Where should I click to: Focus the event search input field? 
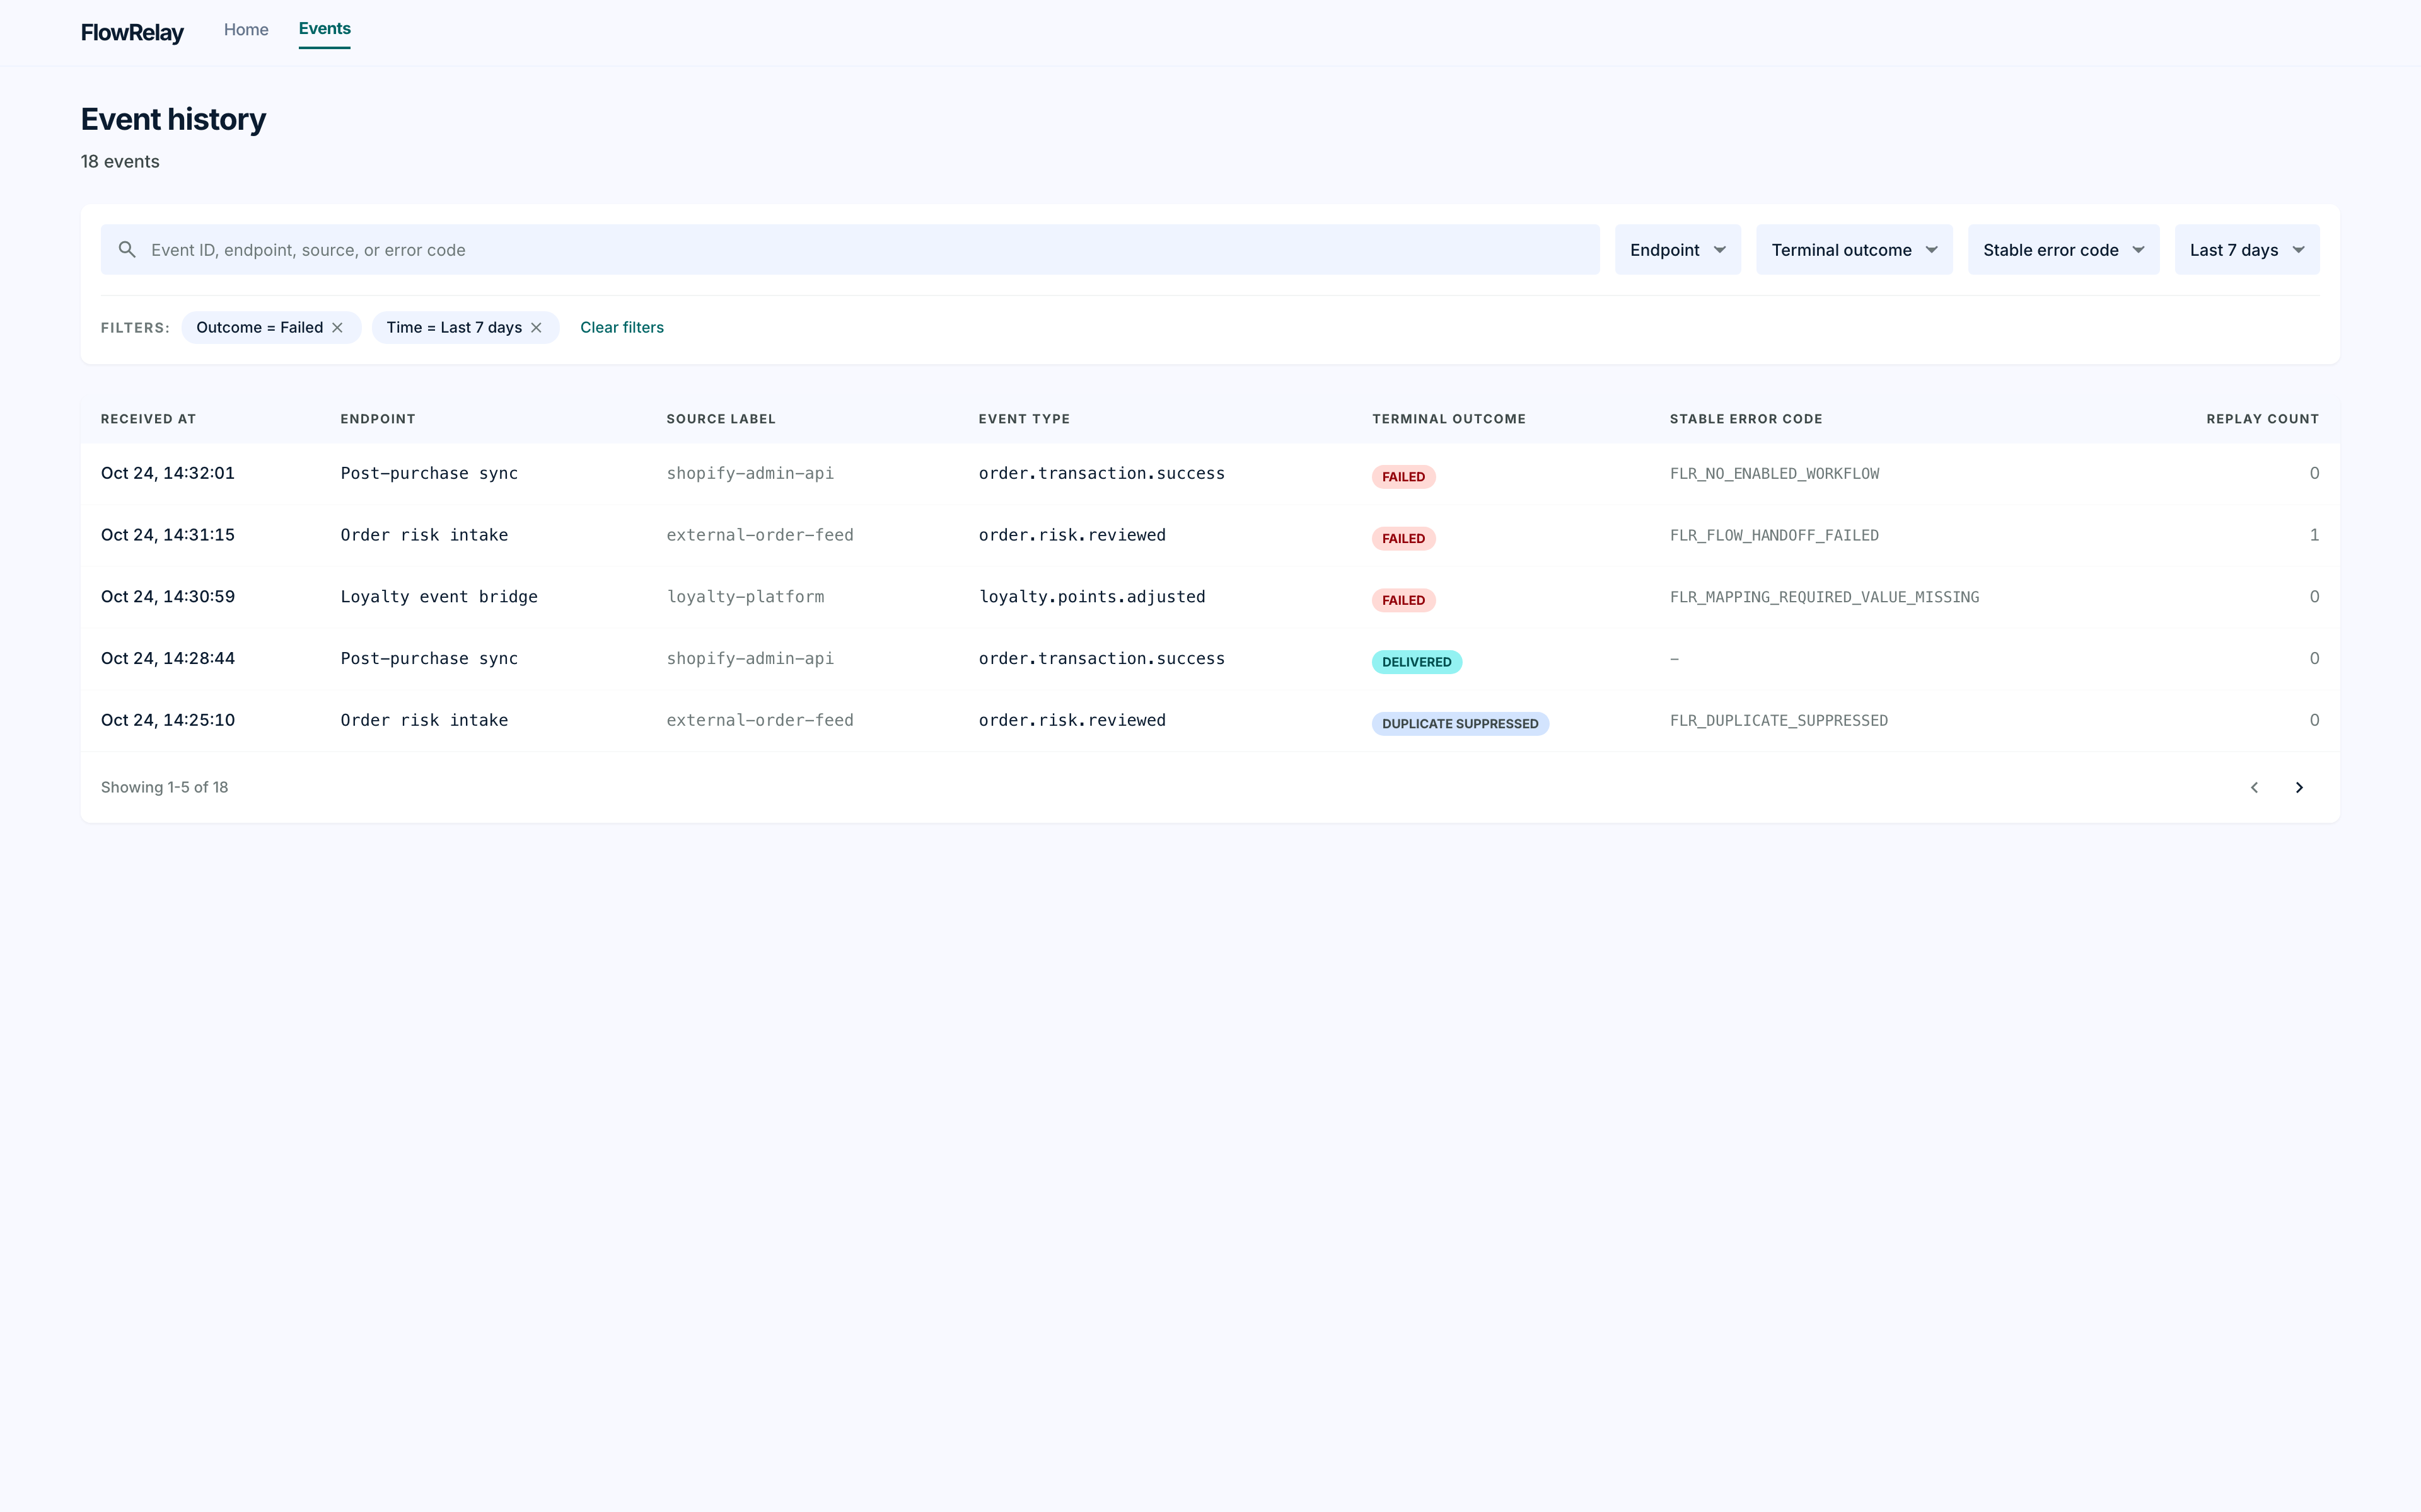(849, 250)
